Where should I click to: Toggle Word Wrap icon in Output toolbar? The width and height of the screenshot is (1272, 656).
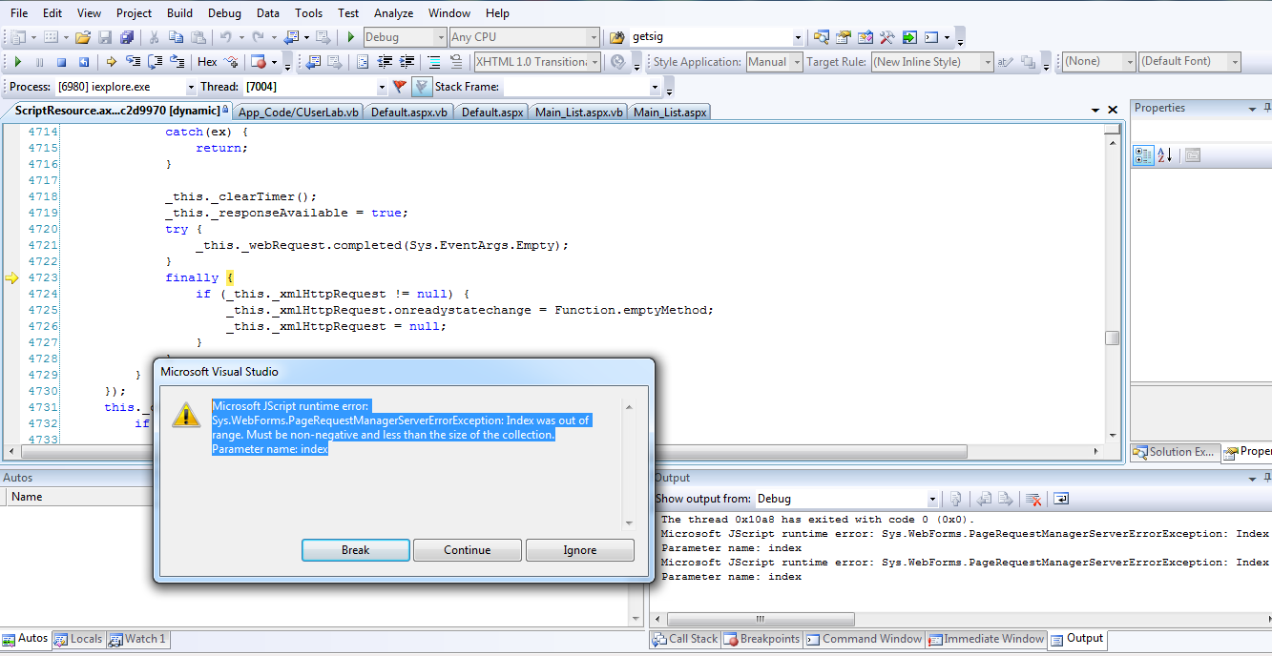(x=1061, y=499)
